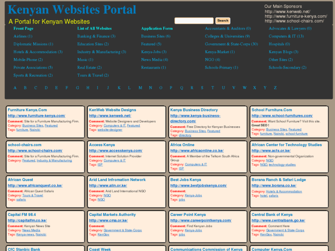Open Business Sites (6) category
The width and height of the screenshot is (335, 251).
tap(156, 36)
